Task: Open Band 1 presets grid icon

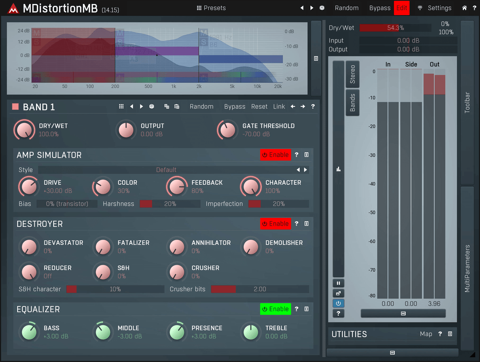Action: tap(121, 106)
